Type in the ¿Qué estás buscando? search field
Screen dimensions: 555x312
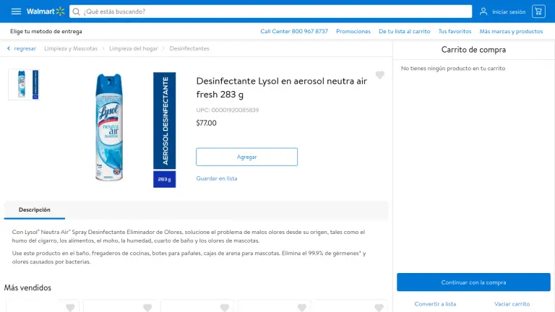(275, 12)
